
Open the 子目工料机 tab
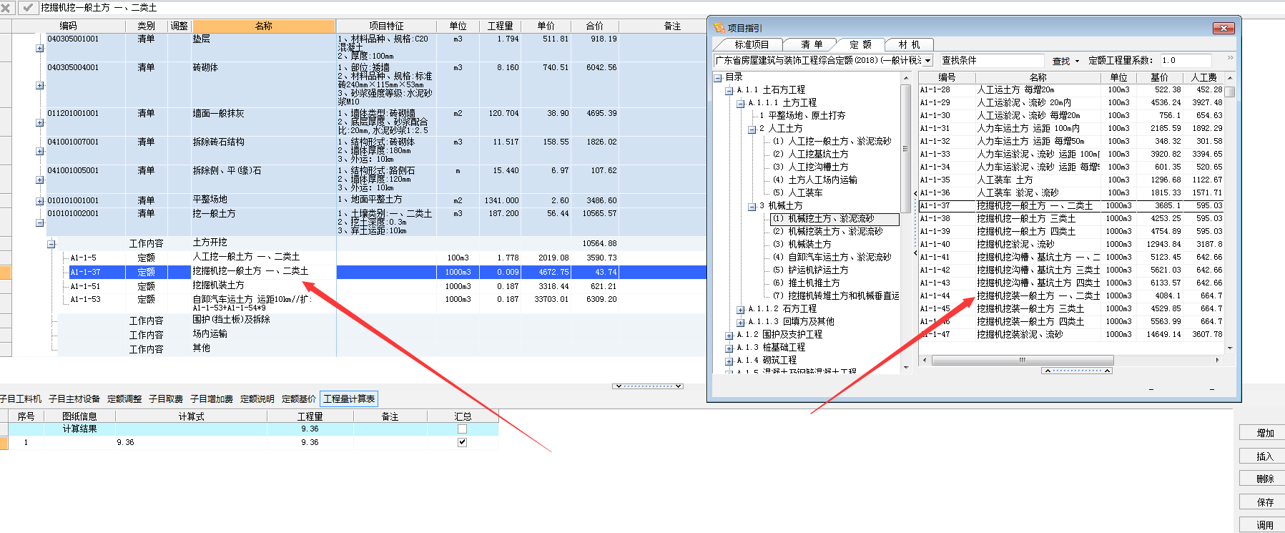(21, 399)
